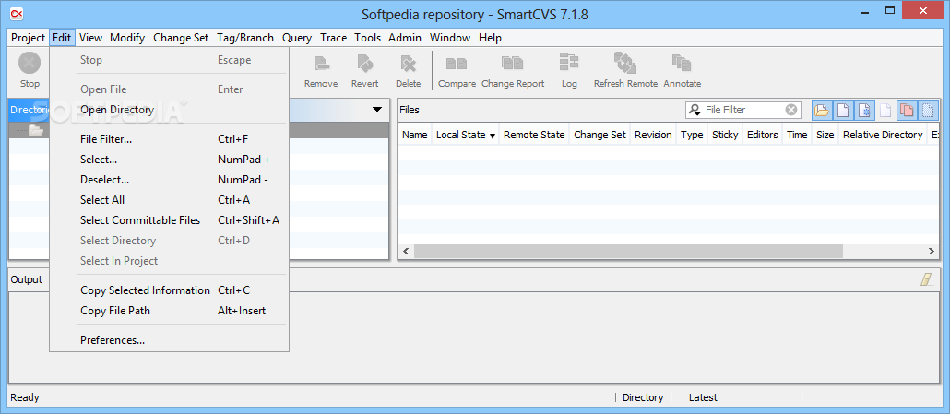The image size is (950, 414).
Task: Open the Window menu
Action: click(450, 38)
